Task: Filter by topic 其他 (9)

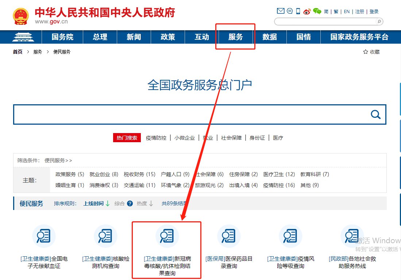Action: 310,185
